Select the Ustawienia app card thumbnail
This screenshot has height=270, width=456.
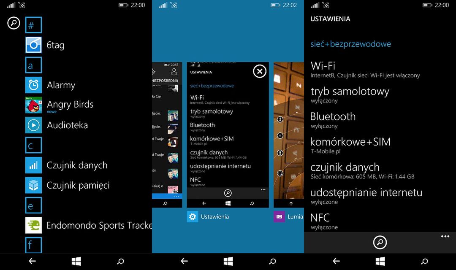tap(228, 135)
